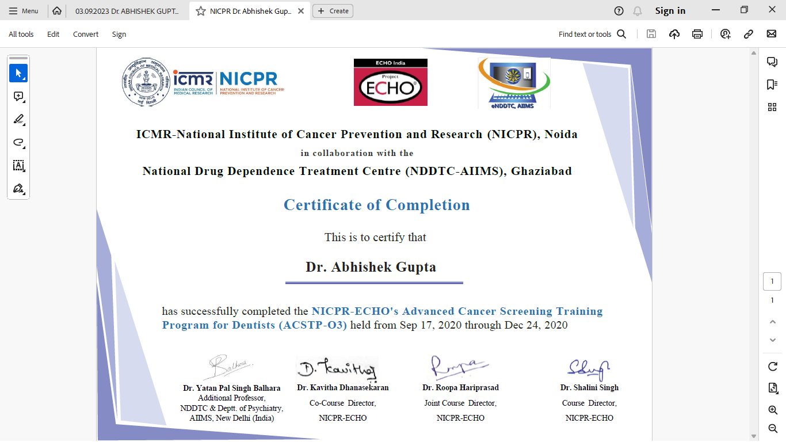Click the toolbar drag handle bar
This screenshot has height=442, width=786.
click(x=18, y=58)
